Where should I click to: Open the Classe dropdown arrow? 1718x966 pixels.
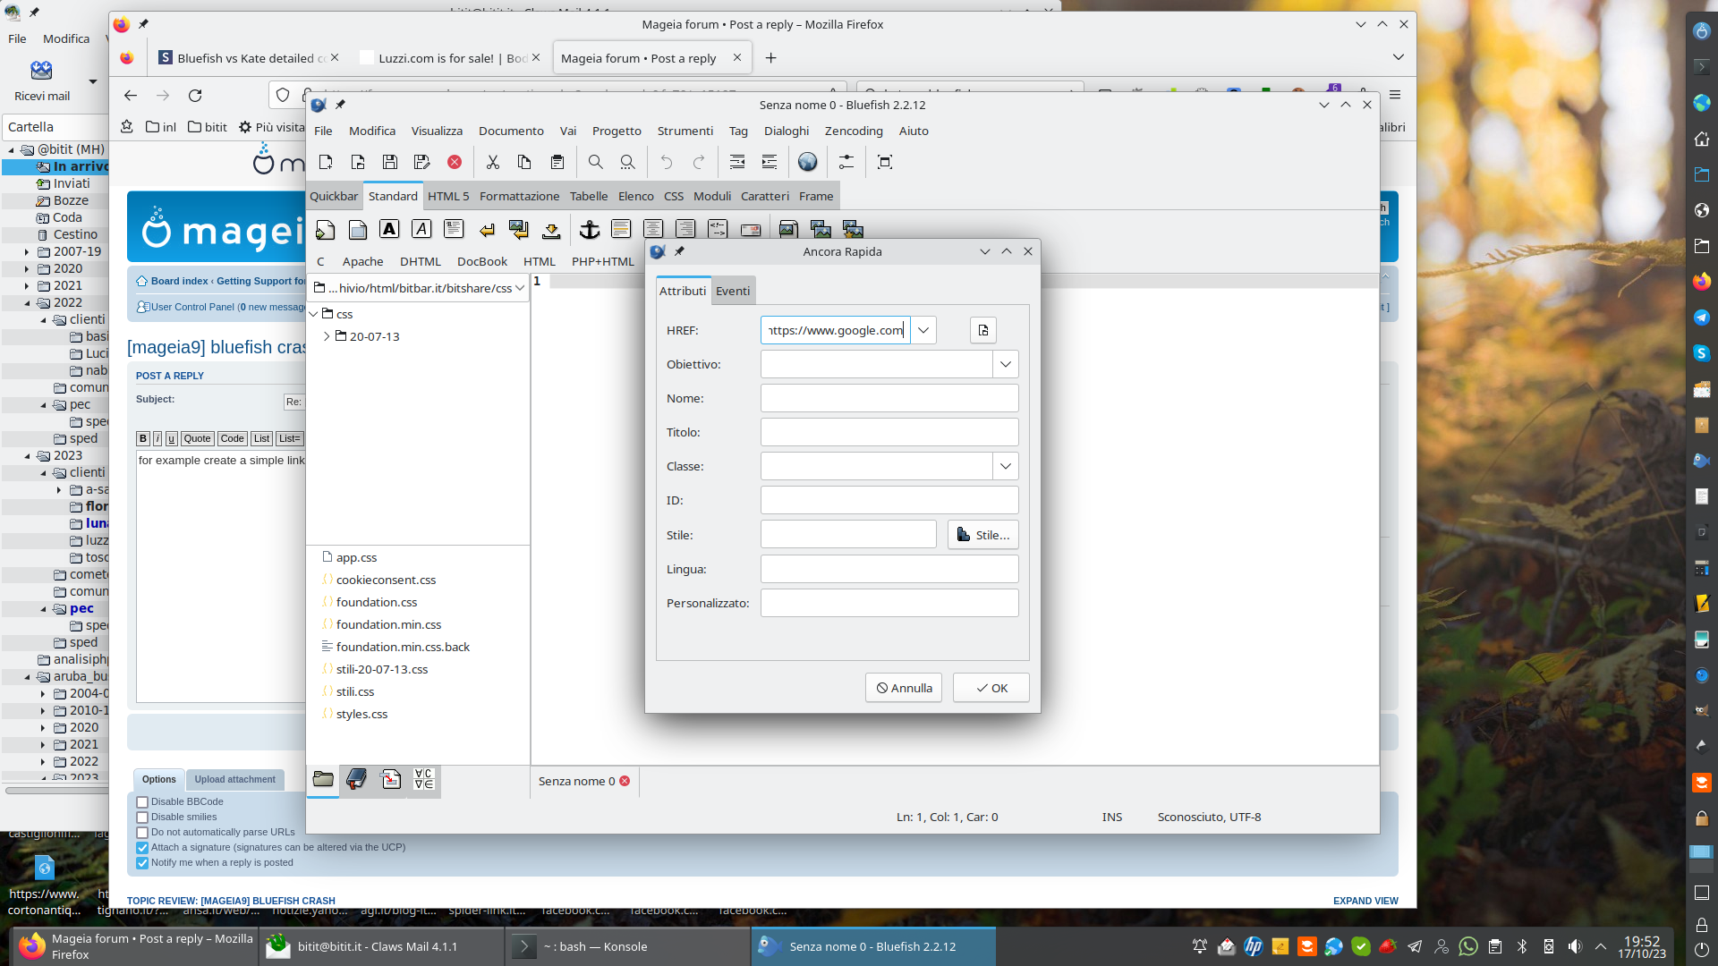tap(1006, 466)
